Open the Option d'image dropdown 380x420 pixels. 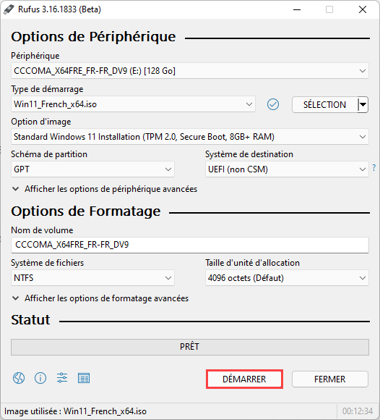pos(190,137)
